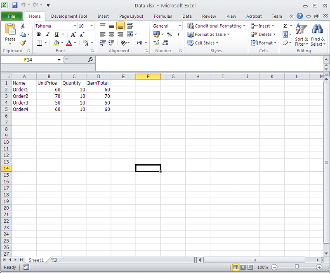Click the Paste clipboard icon
This screenshot has height=273, width=330.
tap(10, 30)
